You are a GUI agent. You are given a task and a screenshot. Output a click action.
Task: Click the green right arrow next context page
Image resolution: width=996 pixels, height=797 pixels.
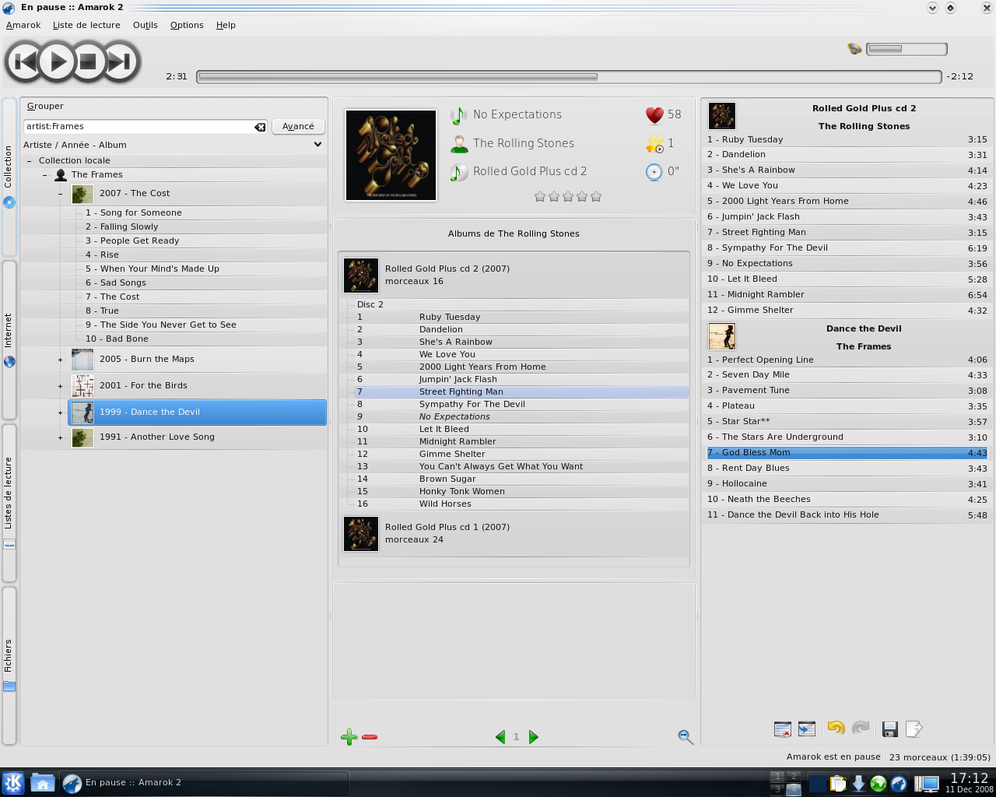pos(533,737)
